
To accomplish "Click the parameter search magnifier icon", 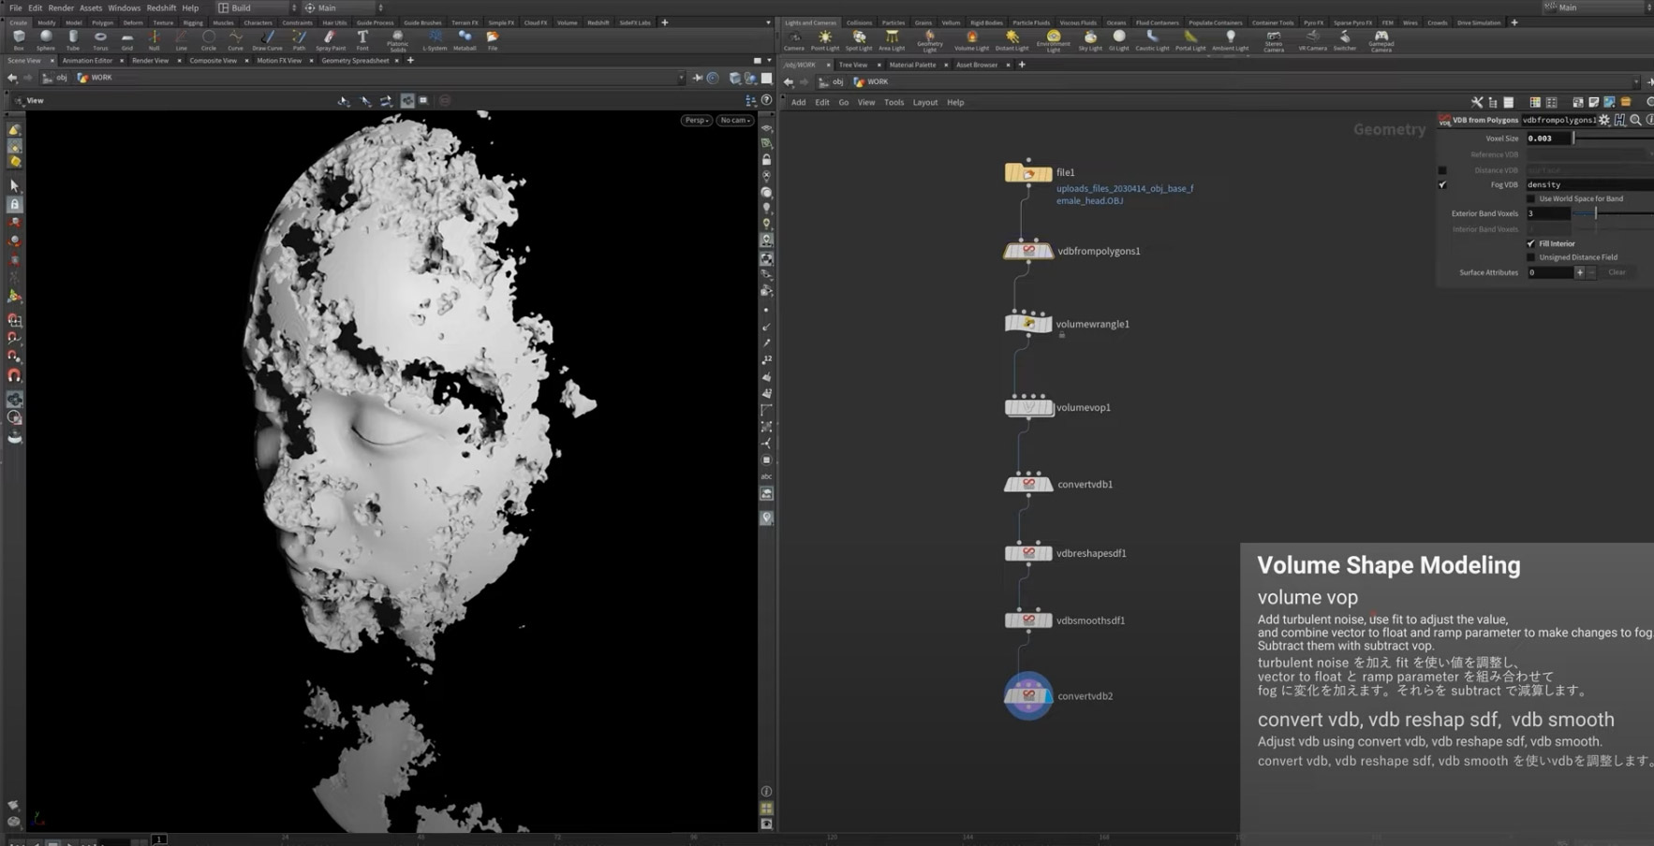I will click(1635, 120).
